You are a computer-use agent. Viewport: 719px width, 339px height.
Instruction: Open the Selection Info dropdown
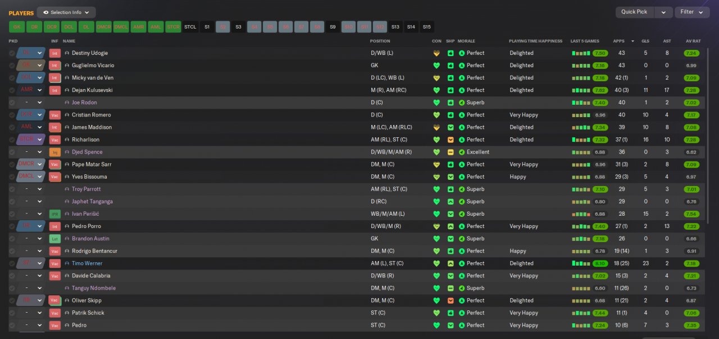click(x=66, y=12)
